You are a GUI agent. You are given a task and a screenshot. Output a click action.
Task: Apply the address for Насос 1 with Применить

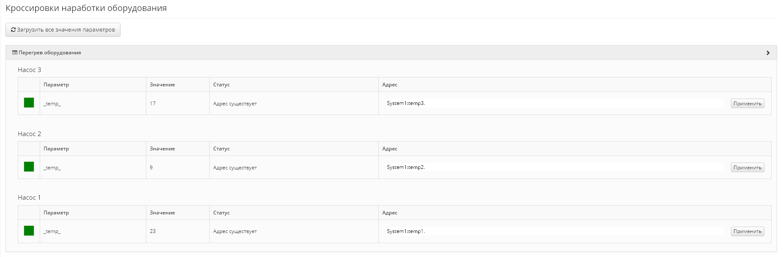click(747, 231)
